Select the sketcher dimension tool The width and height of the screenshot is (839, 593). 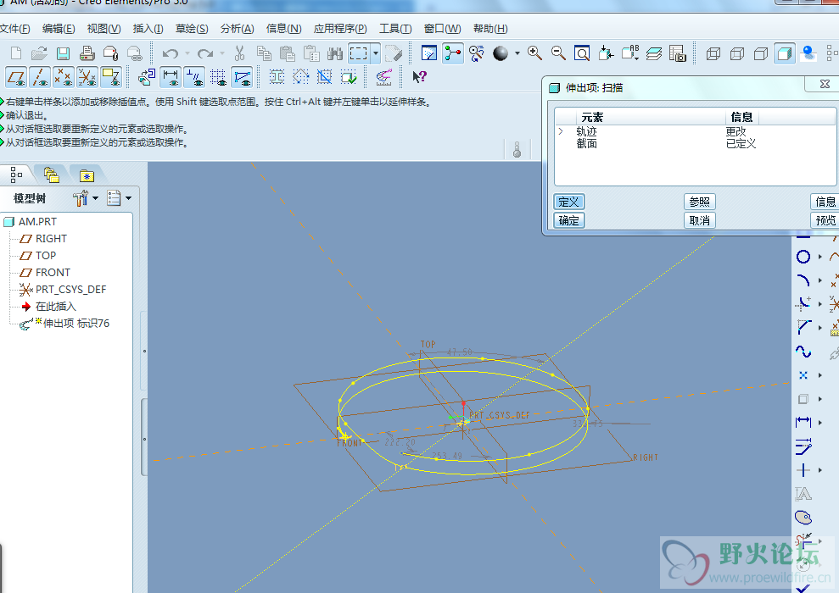[803, 423]
